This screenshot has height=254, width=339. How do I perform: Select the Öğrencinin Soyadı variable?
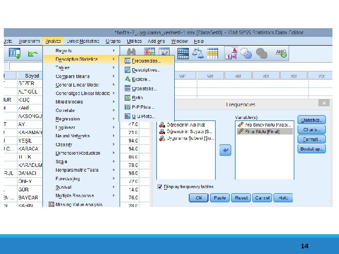tap(186, 132)
